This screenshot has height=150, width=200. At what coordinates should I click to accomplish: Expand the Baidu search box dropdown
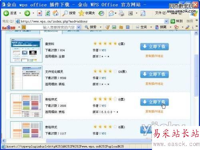(79, 28)
